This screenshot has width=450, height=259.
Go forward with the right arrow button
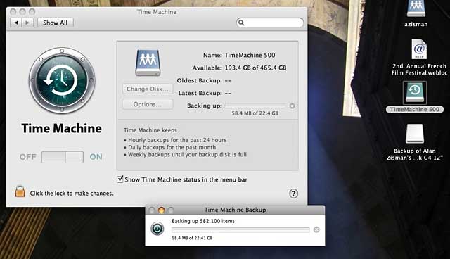pyautogui.click(x=28, y=23)
